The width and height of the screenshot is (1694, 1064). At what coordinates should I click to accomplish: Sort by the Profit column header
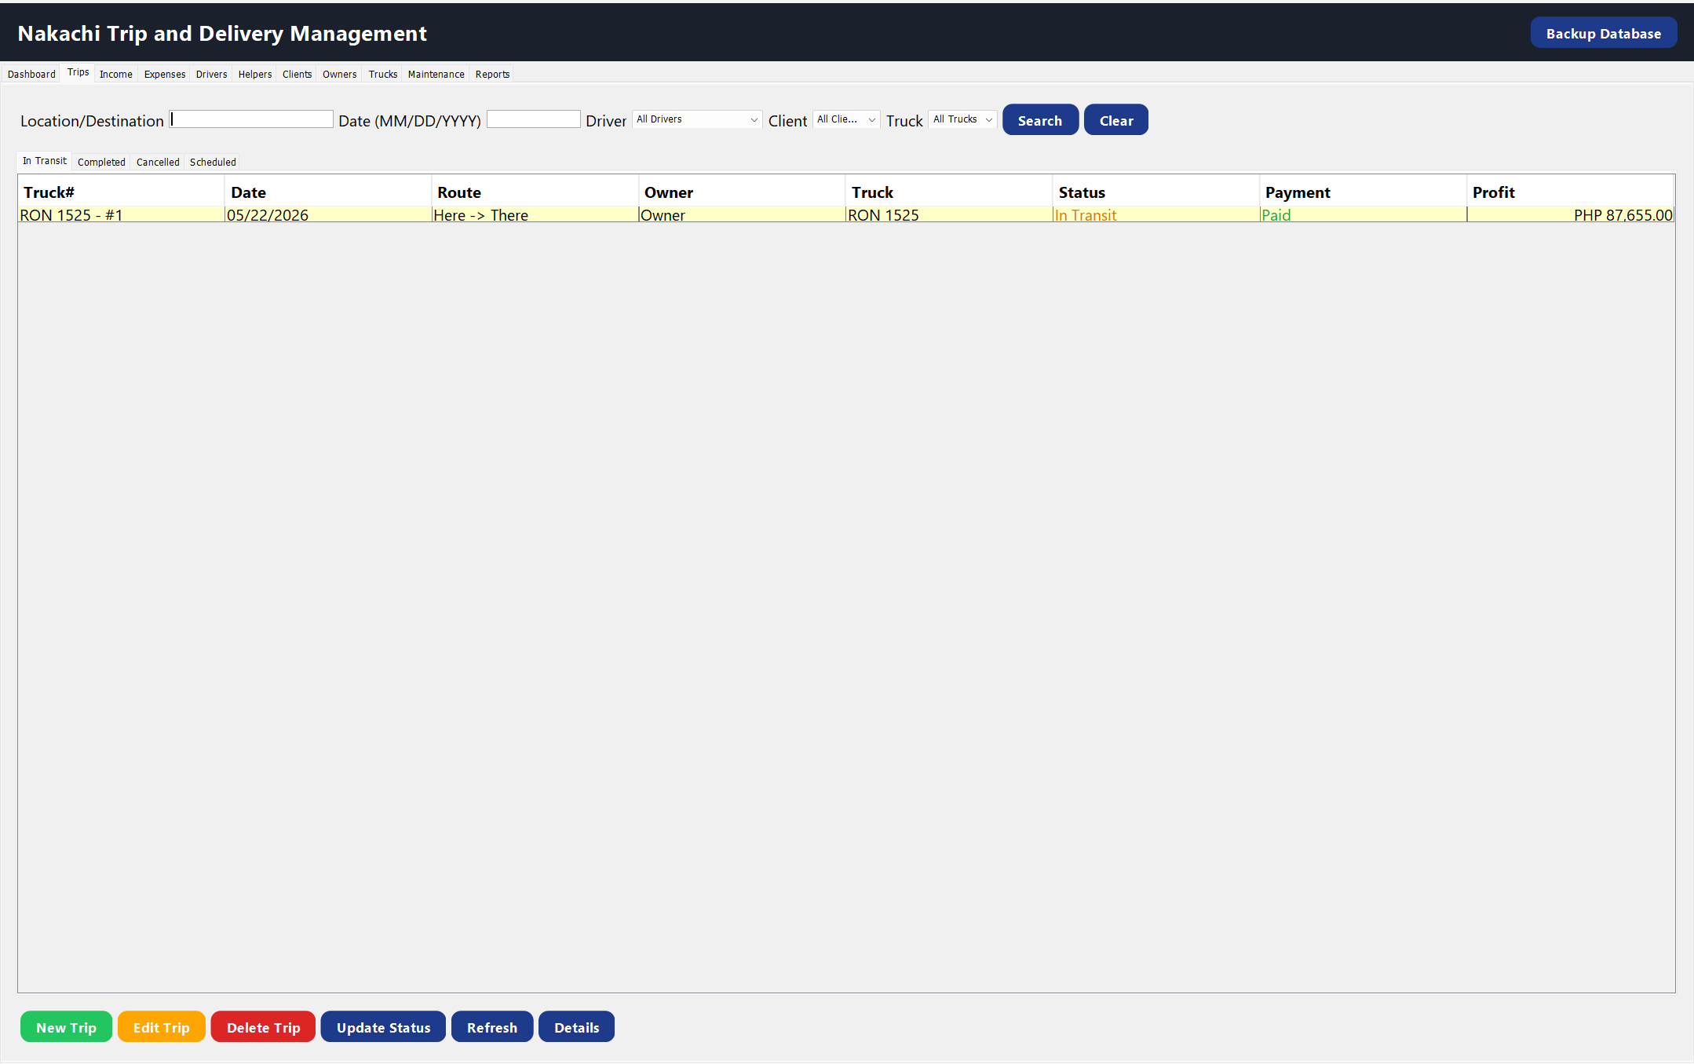point(1570,192)
